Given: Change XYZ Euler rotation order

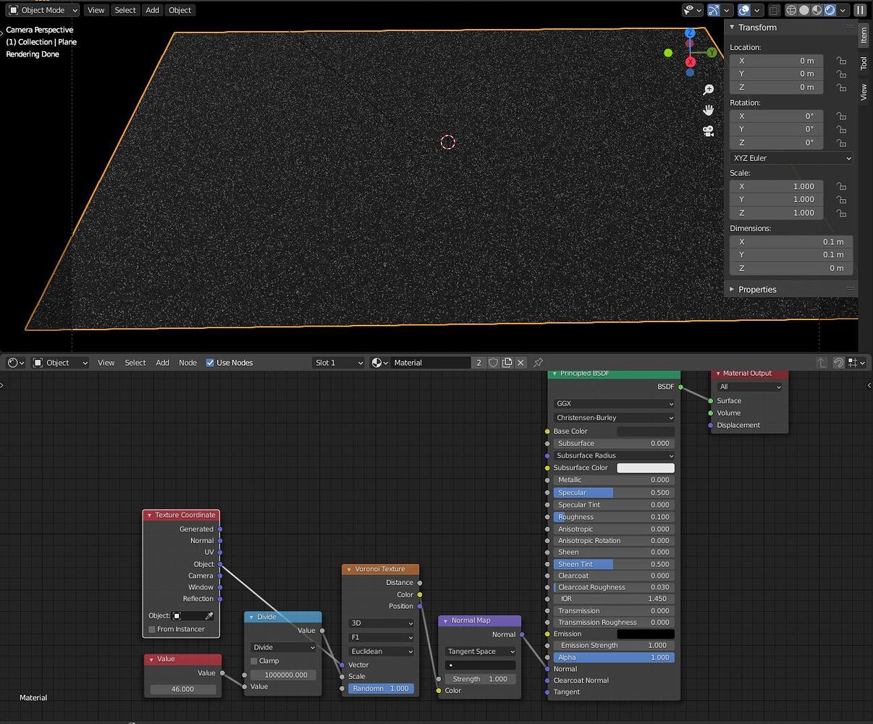Looking at the screenshot, I should point(790,158).
